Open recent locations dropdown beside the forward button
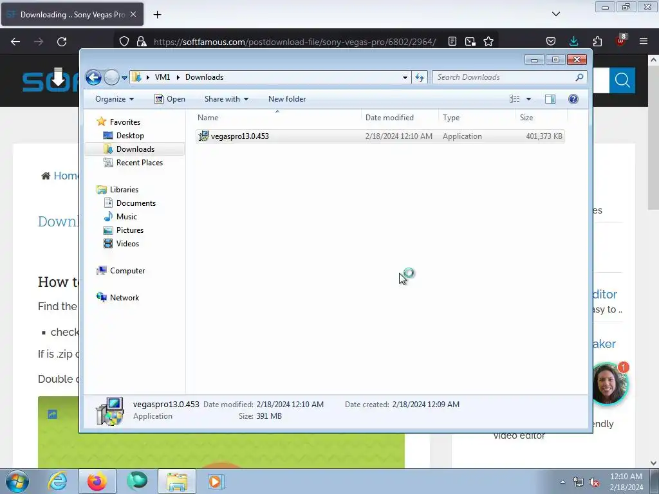Screen dimensions: 659x494 tap(124, 78)
